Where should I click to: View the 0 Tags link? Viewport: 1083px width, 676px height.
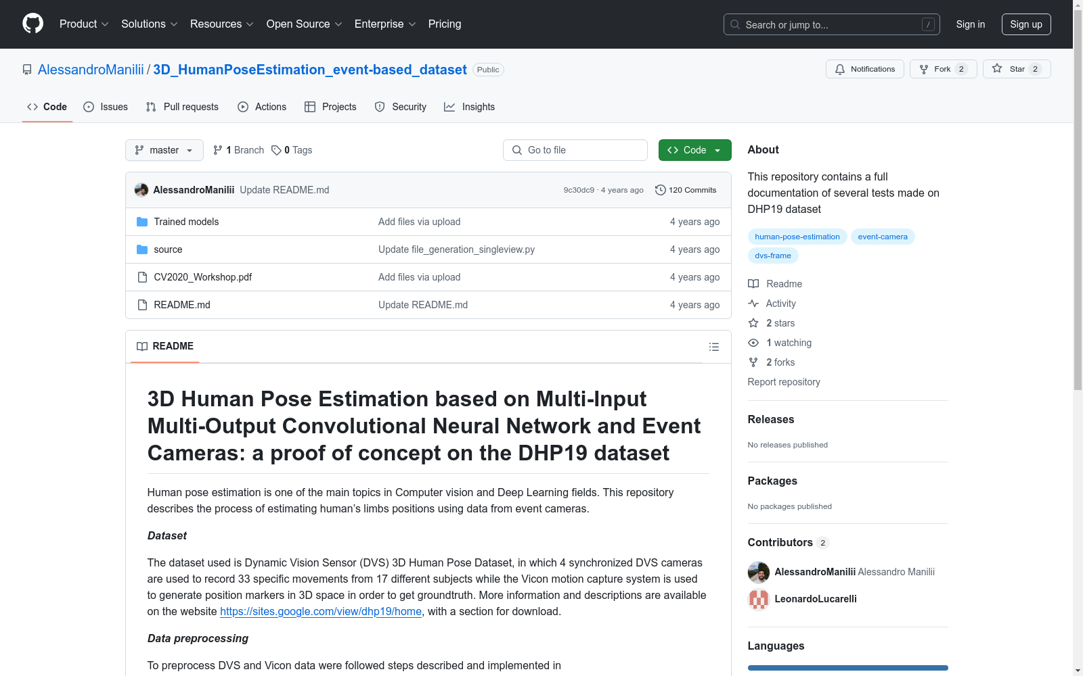pos(292,150)
